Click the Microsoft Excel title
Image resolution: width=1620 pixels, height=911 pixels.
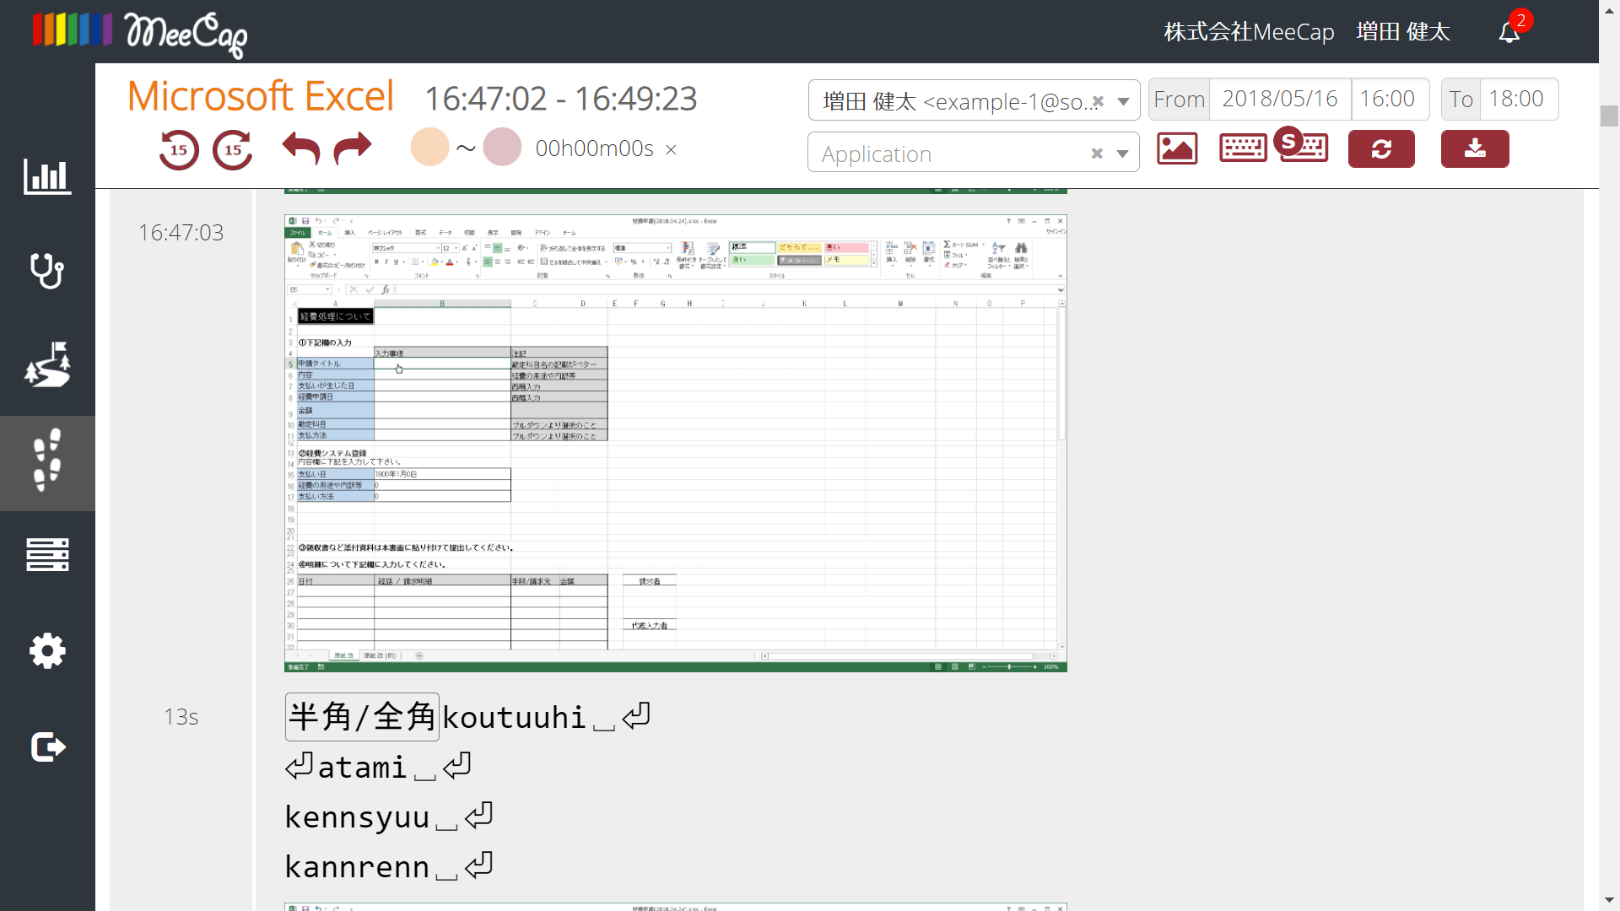pos(261,96)
